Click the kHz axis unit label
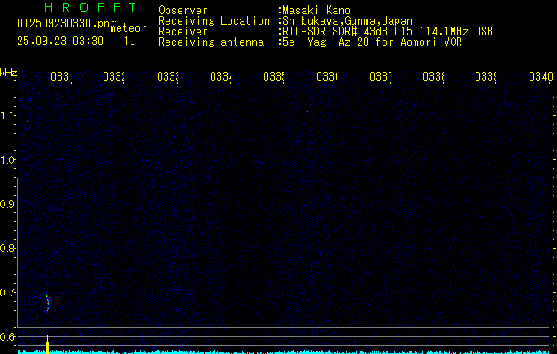Screen dimensions: 557x354 [x=8, y=73]
